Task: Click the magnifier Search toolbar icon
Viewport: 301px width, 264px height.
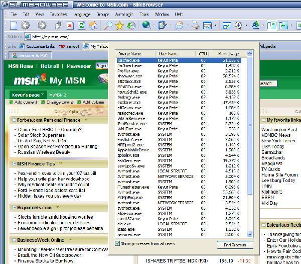Action: pyautogui.click(x=107, y=25)
